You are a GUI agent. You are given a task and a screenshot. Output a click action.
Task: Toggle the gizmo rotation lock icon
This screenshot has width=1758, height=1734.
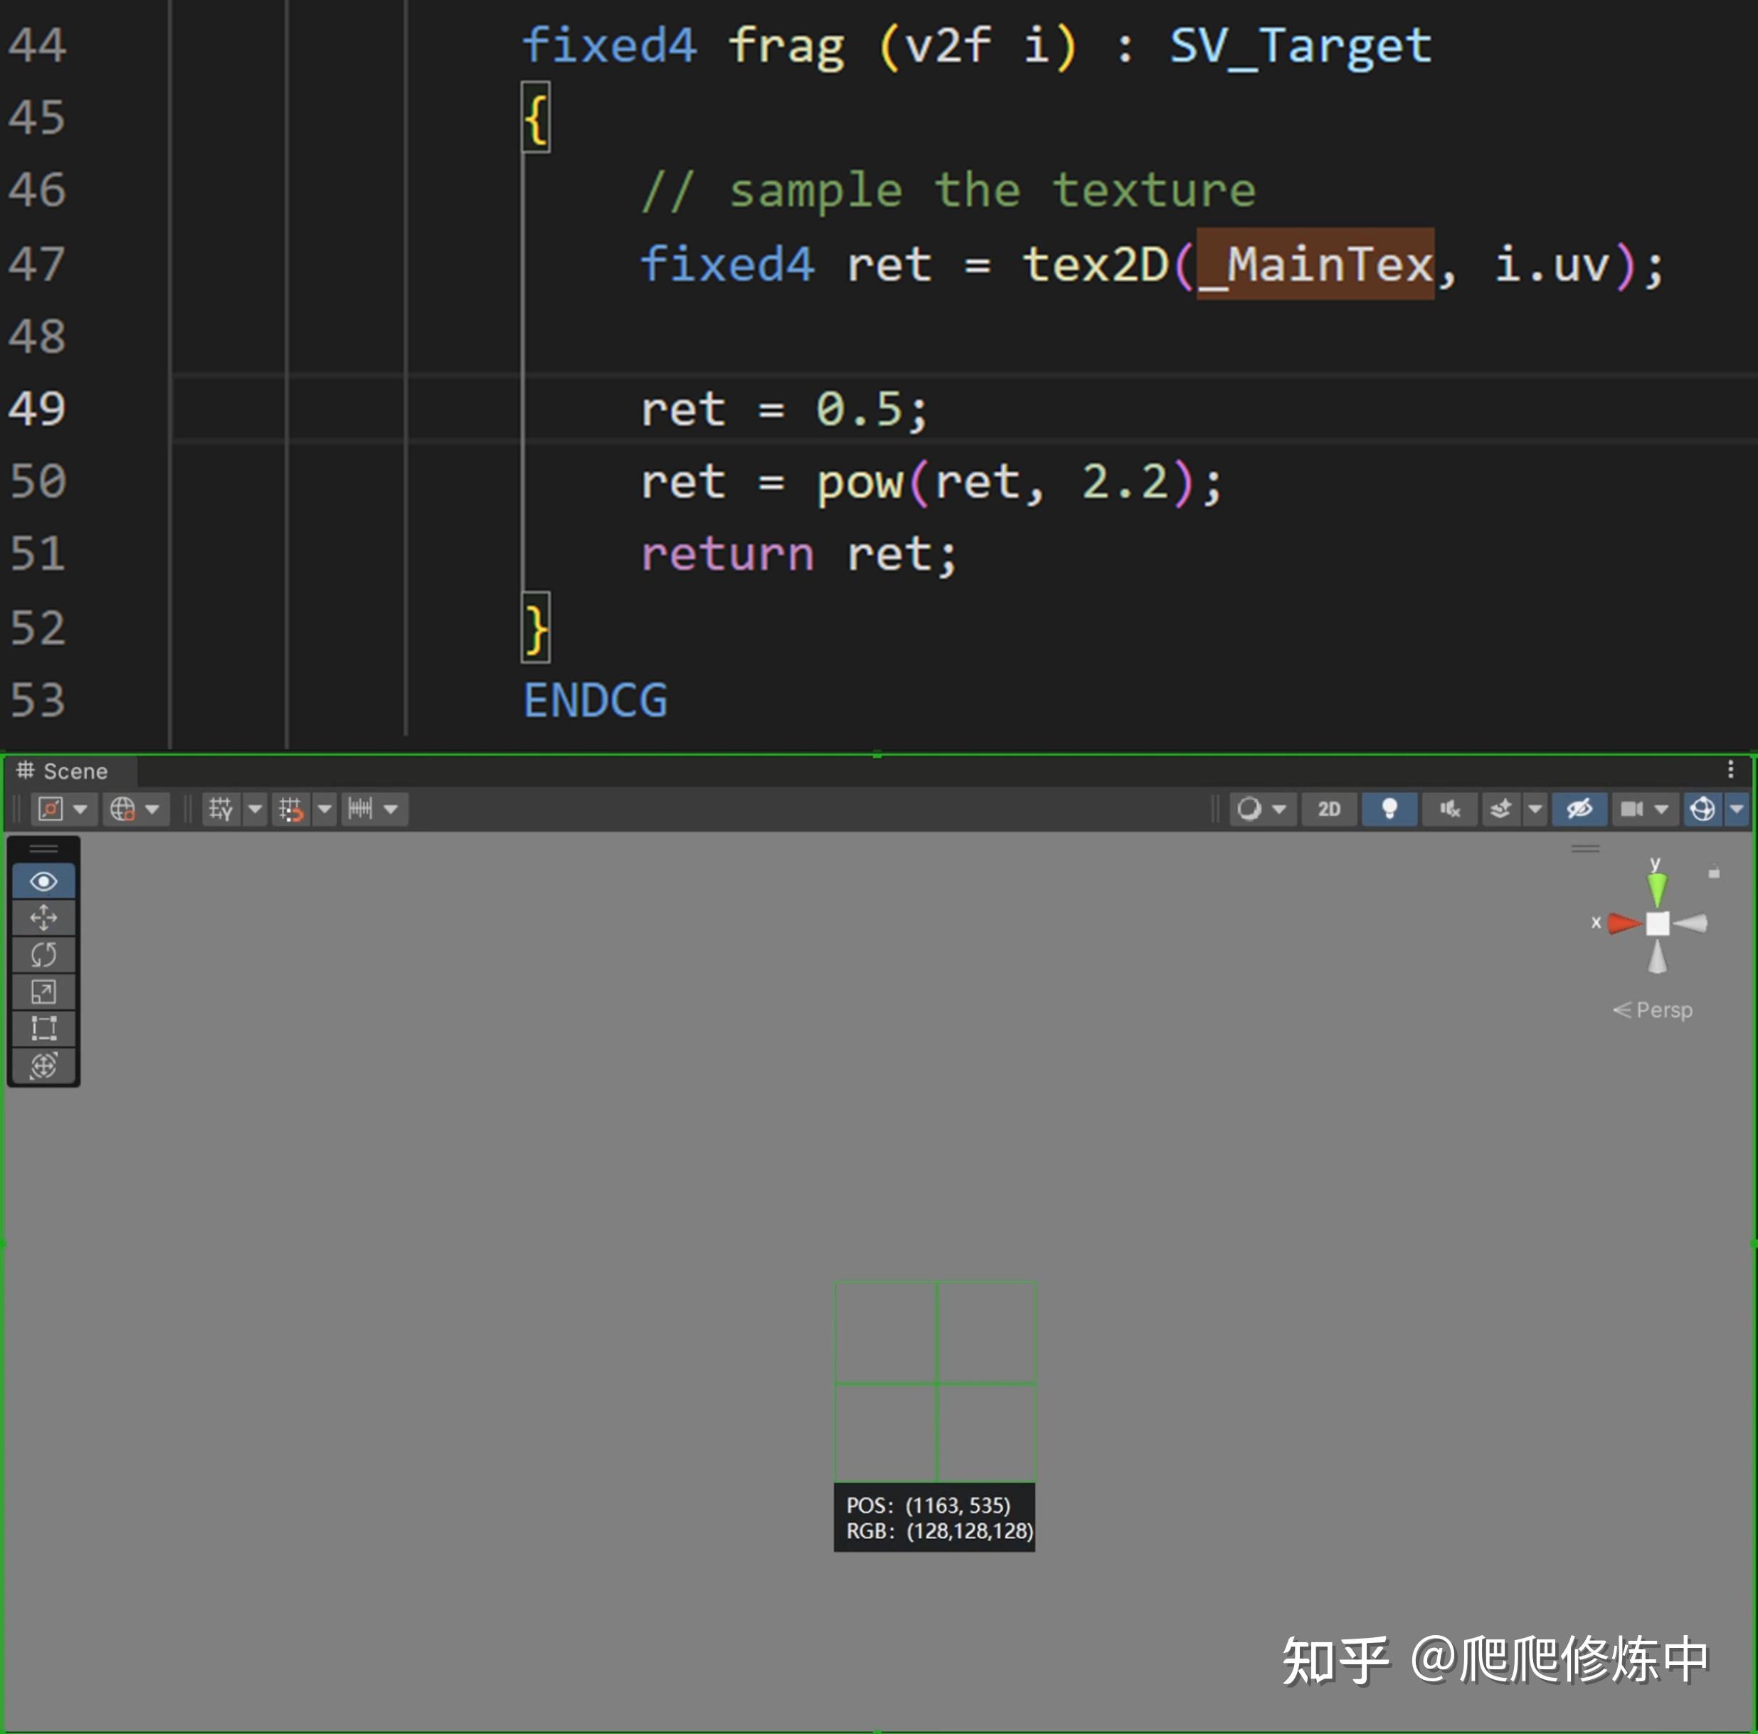pyautogui.click(x=1715, y=873)
